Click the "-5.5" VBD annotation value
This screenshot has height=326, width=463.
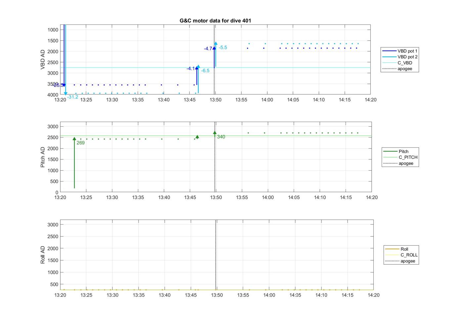223,48
